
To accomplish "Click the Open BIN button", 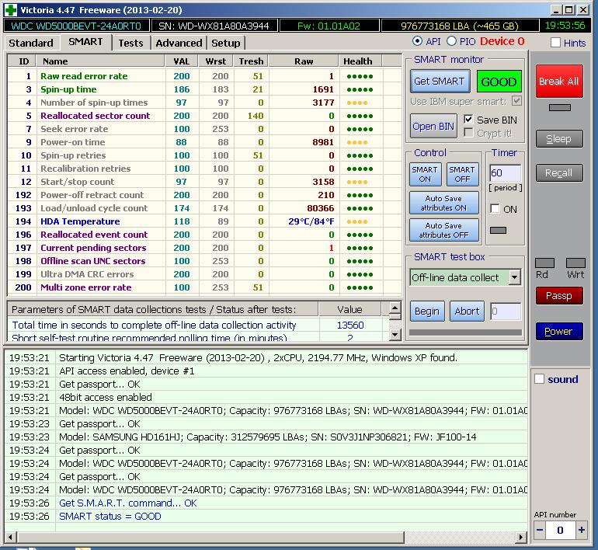I will point(433,127).
